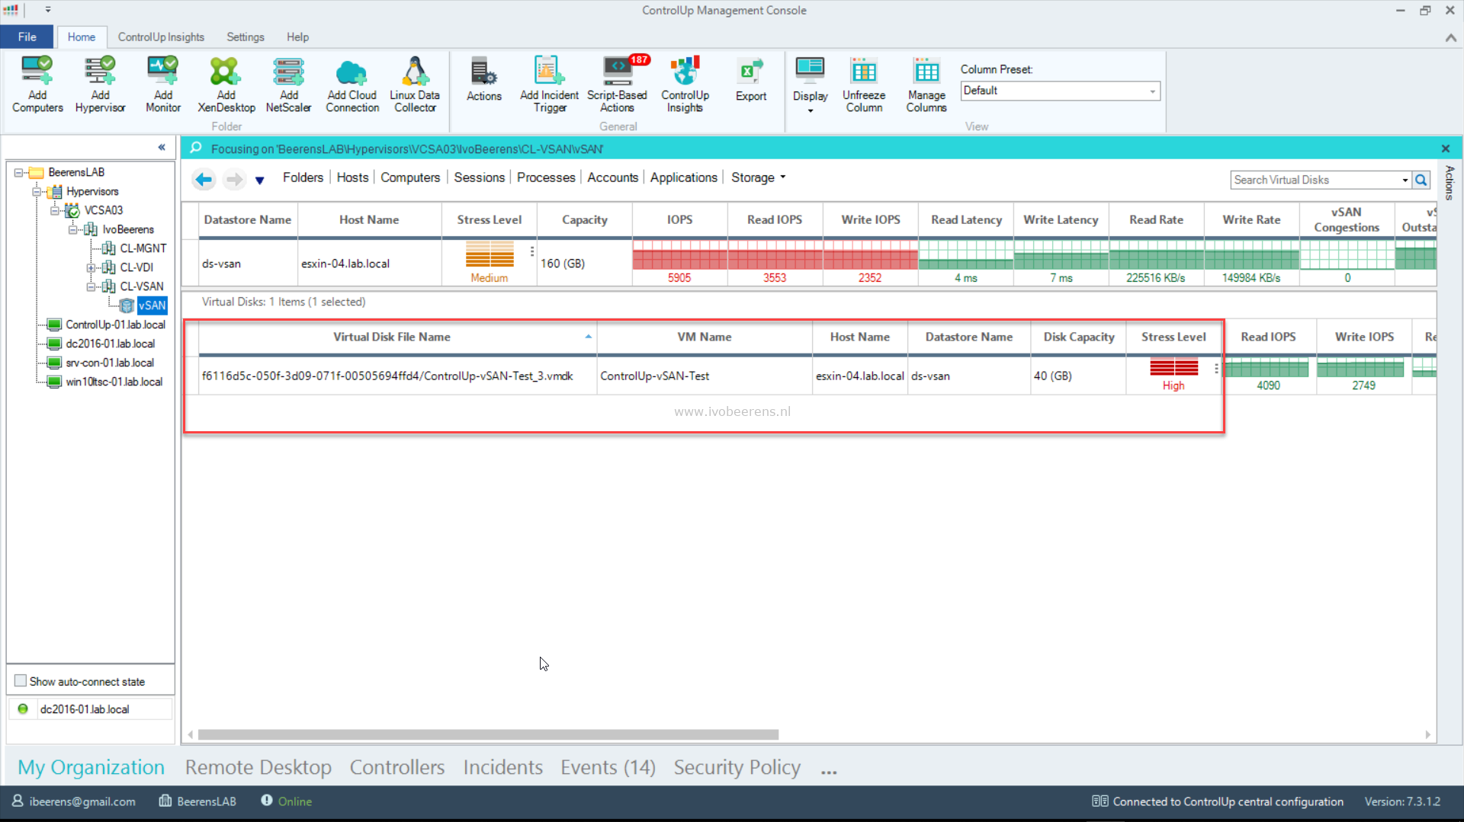Switch to the Folders view

[303, 178]
